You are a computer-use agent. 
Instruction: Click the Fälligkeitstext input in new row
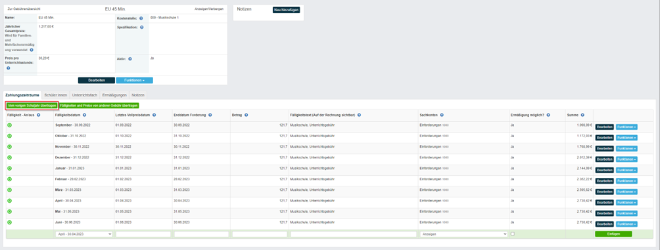(353, 234)
